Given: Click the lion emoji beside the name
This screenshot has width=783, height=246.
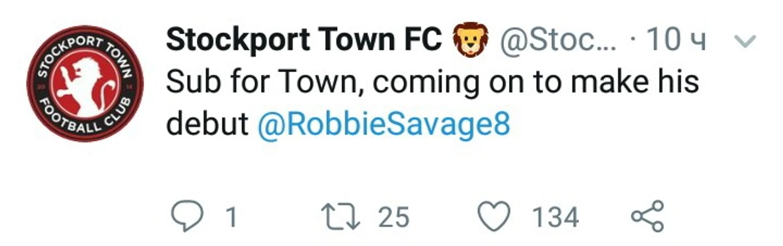Looking at the screenshot, I should point(470,40).
